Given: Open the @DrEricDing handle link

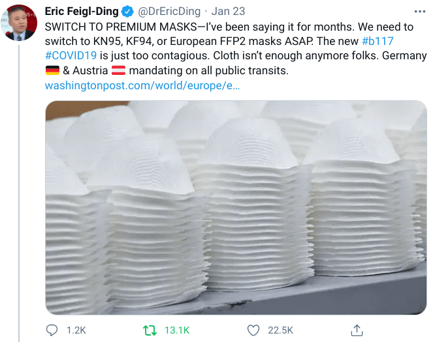Looking at the screenshot, I should pyautogui.click(x=170, y=11).
